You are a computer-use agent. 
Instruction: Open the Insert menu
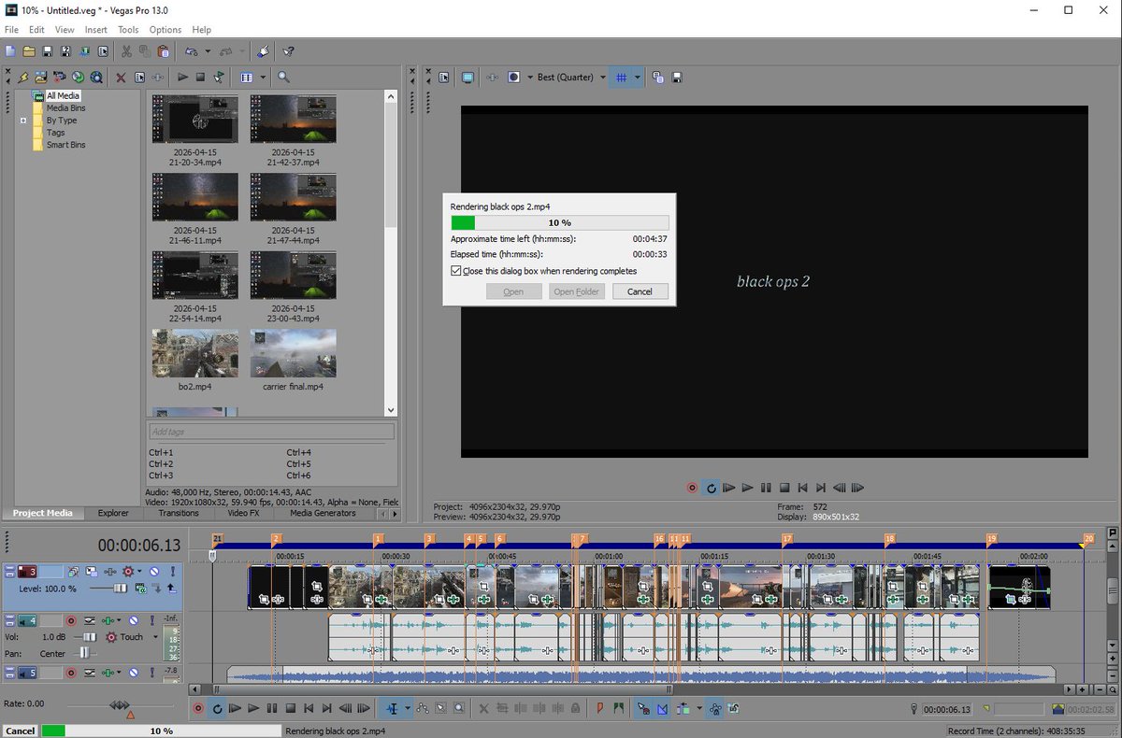[x=96, y=30]
